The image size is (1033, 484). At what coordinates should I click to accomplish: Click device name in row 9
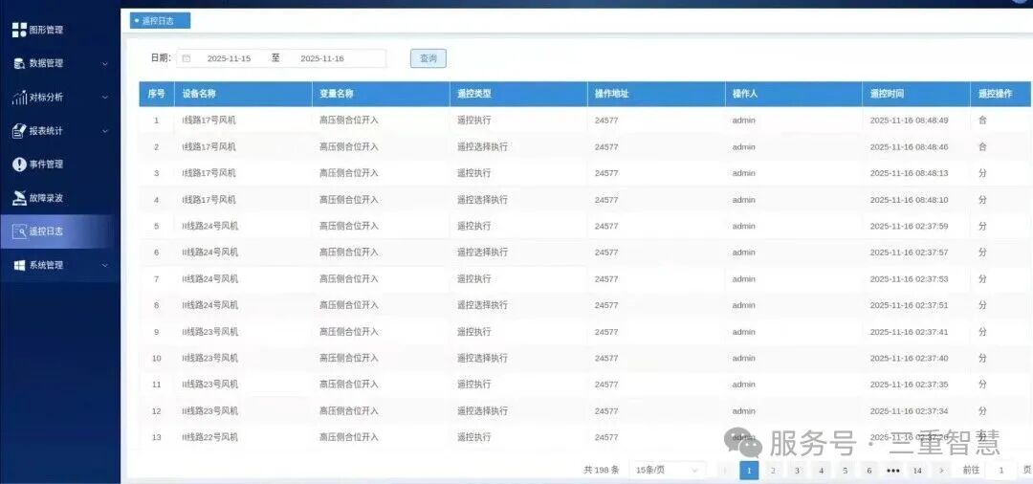coord(209,332)
